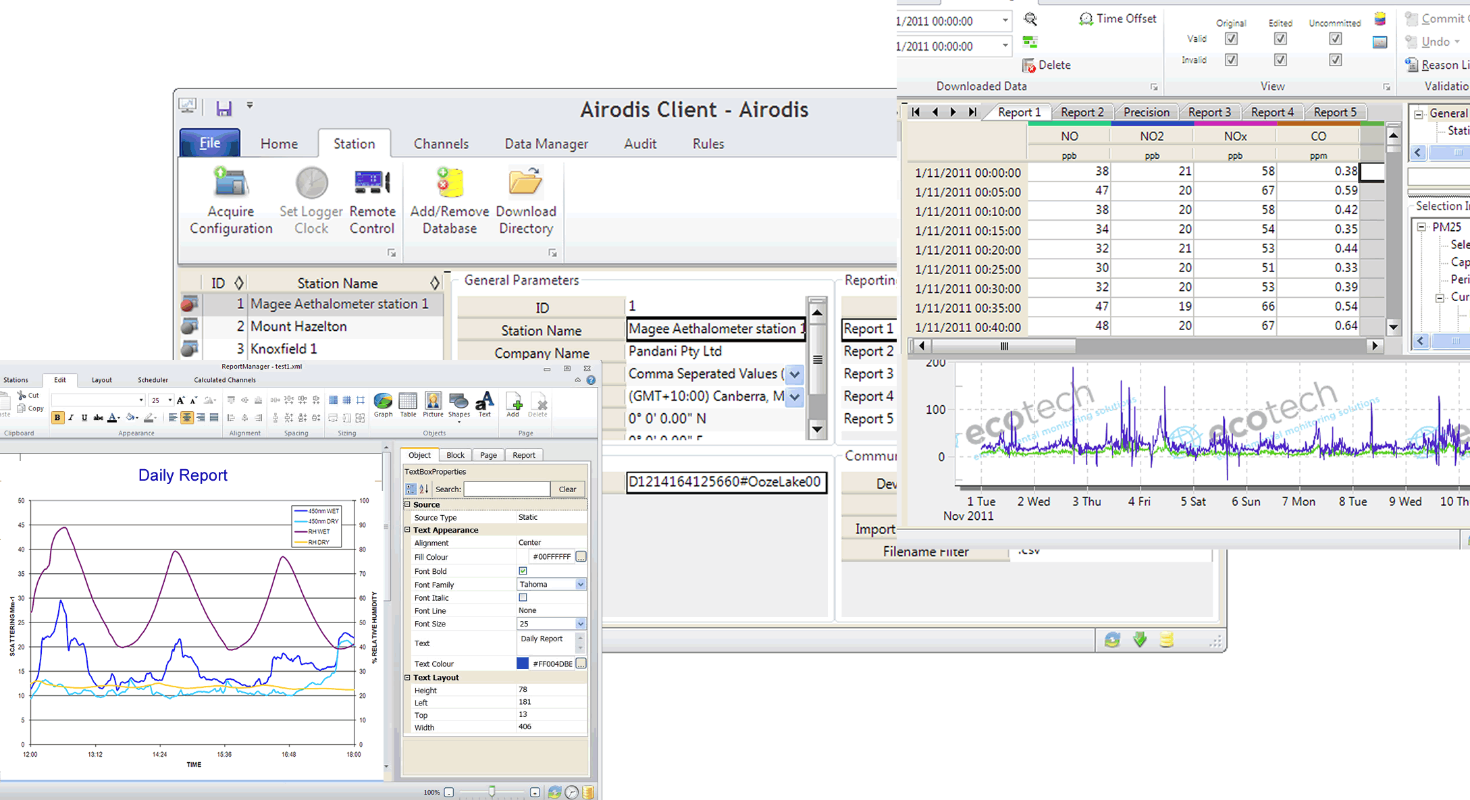Select Report 3 in Reporting list
Viewport: 1470px width, 800px height.
tap(868, 374)
